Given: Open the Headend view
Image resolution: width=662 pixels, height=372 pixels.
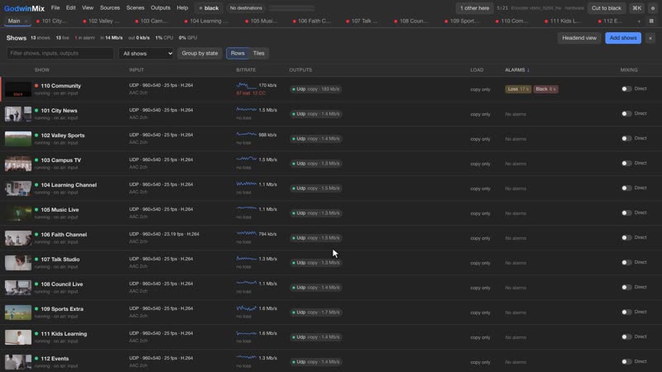Looking at the screenshot, I should tap(578, 38).
